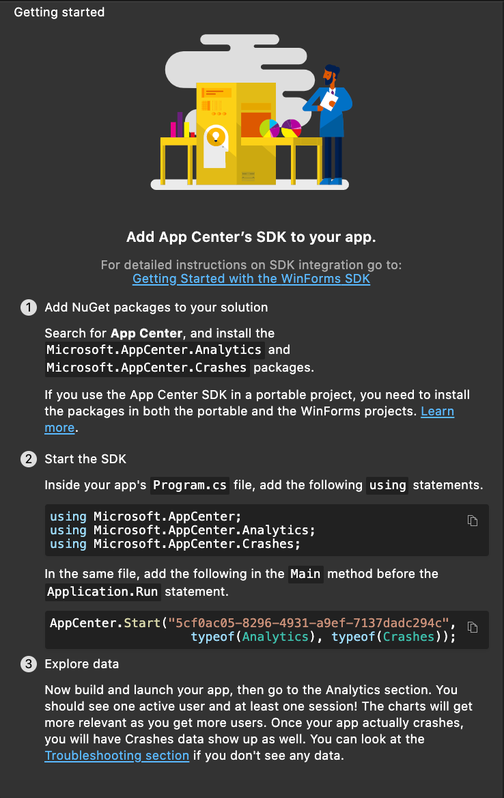Click the 'using Microsoft.AppCenter;' code line
The image size is (504, 798).
tap(145, 517)
